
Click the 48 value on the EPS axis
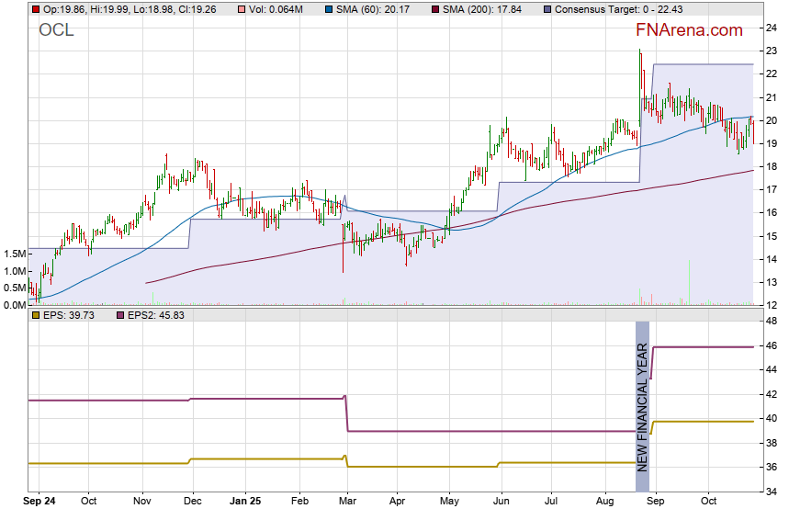tap(772, 321)
